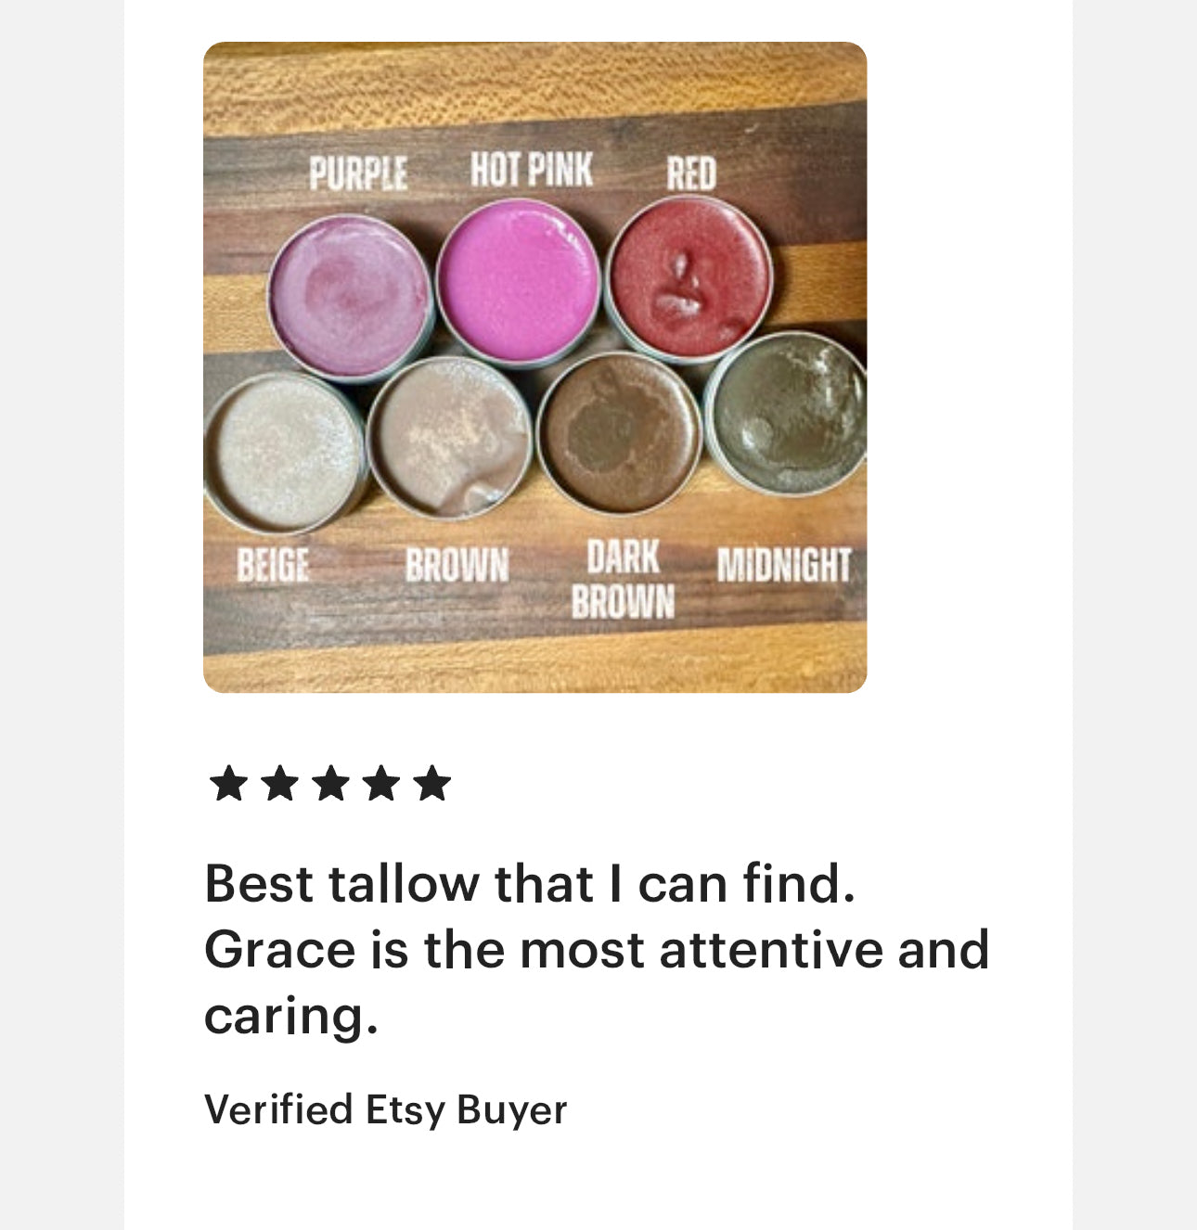Click the MIDNIGHT label text
1197x1230 pixels.
784,565
